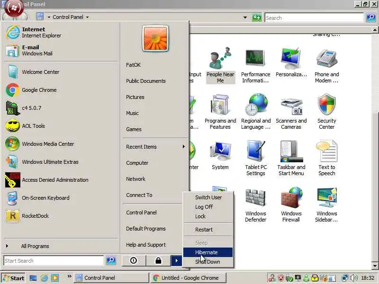Open Windows Sidebar properties
Viewport: 379px width, 284px height.
coord(326,204)
